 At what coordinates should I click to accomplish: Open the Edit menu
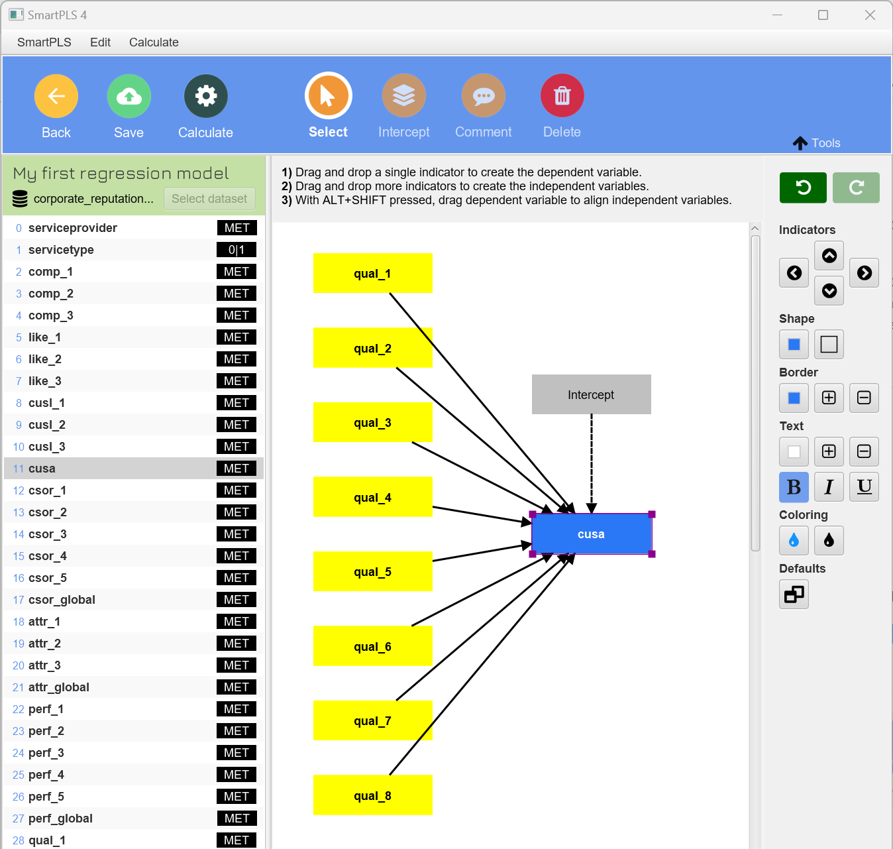(x=100, y=42)
